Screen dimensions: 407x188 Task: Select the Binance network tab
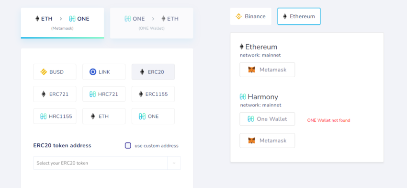coord(251,16)
